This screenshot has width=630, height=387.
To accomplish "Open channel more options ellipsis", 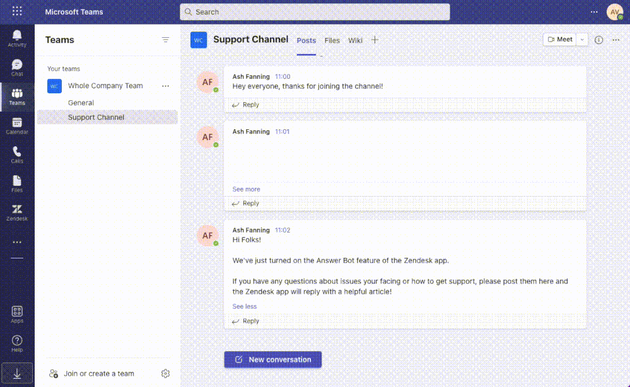I will point(616,40).
